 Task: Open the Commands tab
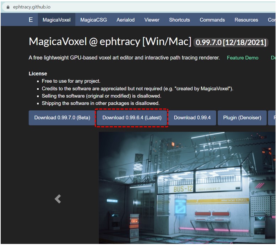coord(212,20)
